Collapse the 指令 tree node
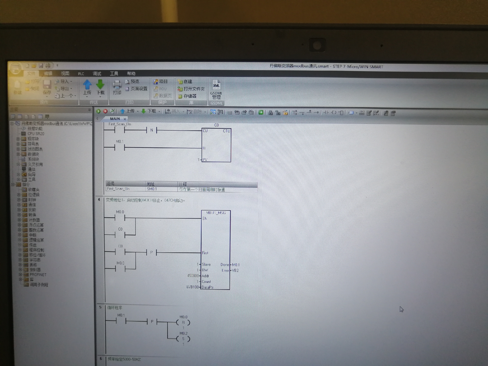This screenshot has height=366, width=488. point(12,185)
